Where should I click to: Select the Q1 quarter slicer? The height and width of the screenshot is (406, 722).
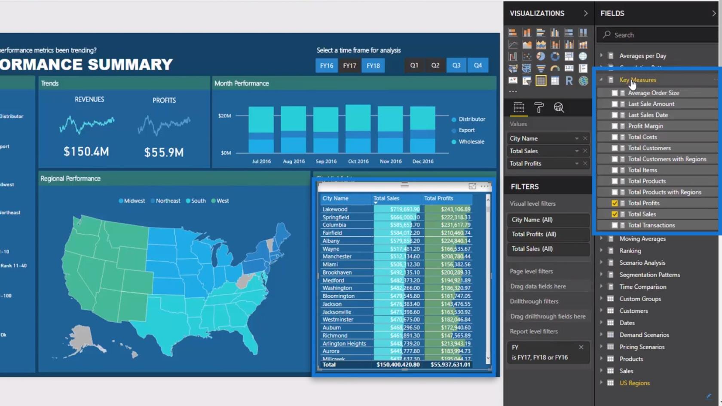pyautogui.click(x=414, y=65)
